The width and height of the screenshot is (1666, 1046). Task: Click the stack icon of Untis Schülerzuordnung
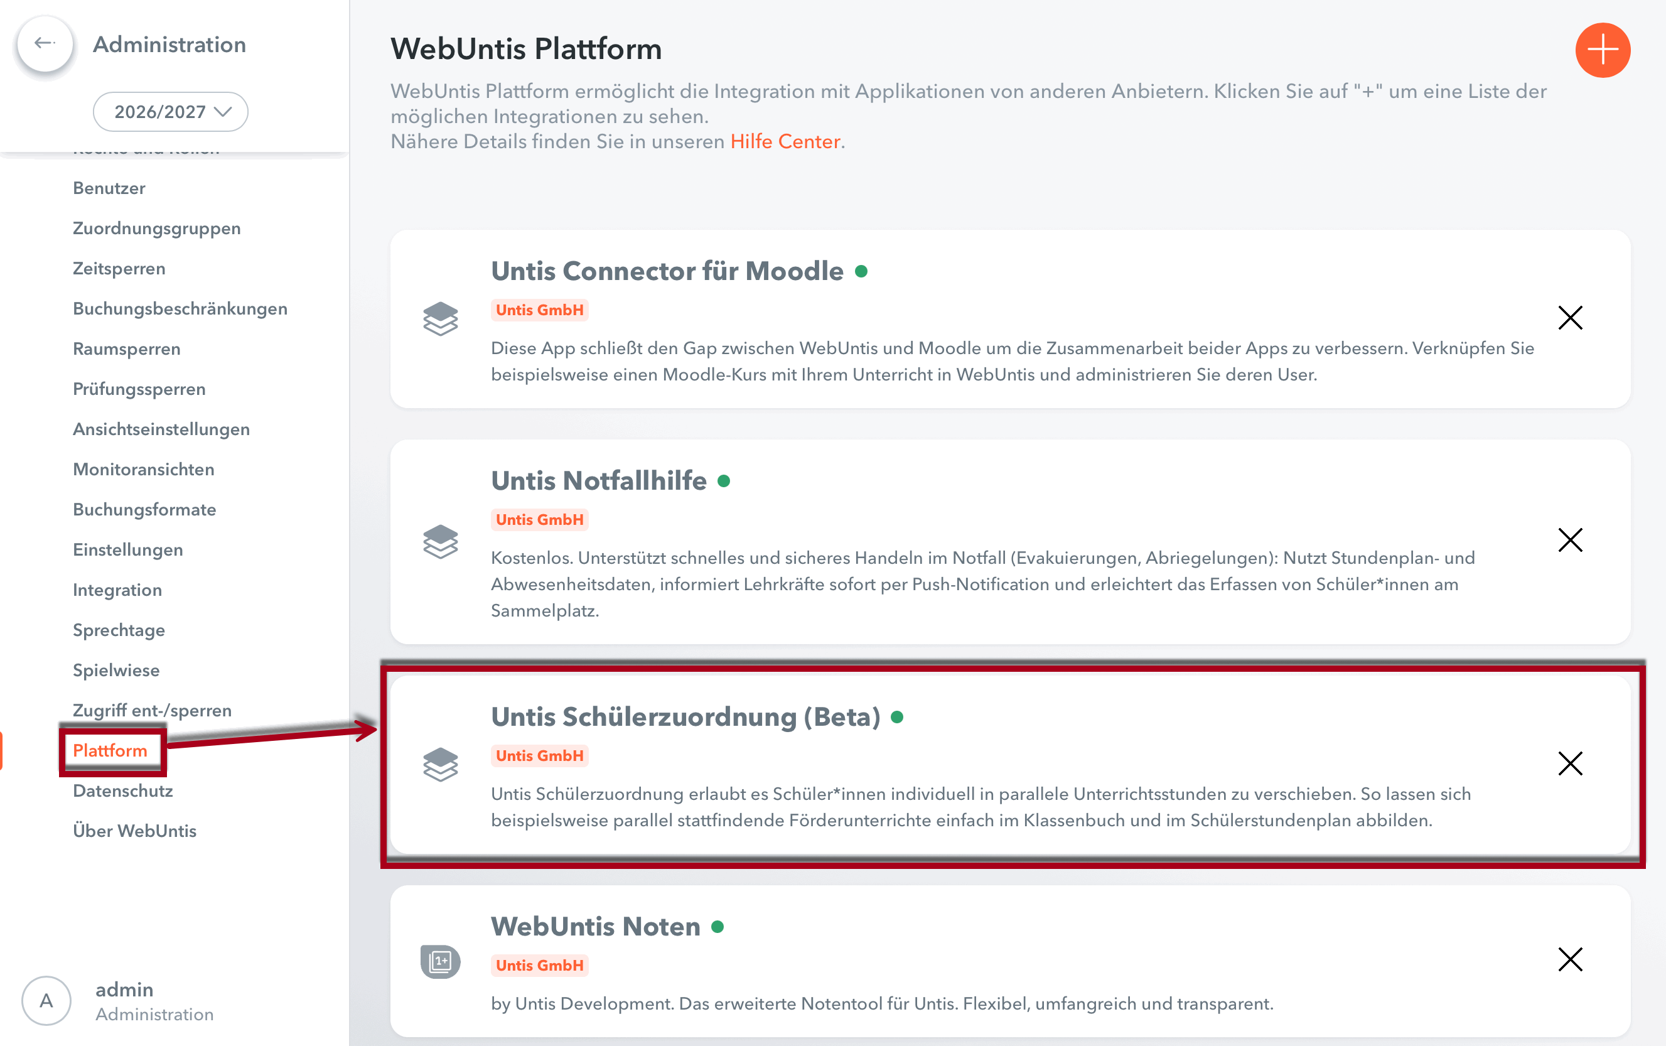click(441, 763)
